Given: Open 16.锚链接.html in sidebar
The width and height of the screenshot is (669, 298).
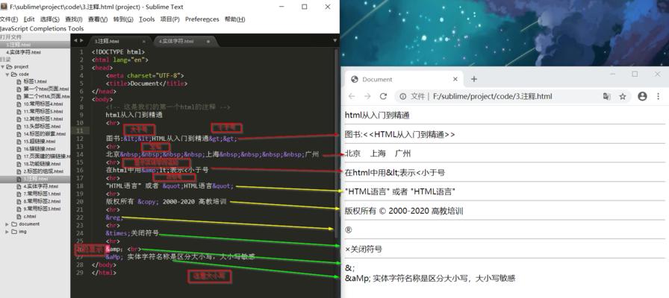Looking at the screenshot, I should pyautogui.click(x=40, y=149).
